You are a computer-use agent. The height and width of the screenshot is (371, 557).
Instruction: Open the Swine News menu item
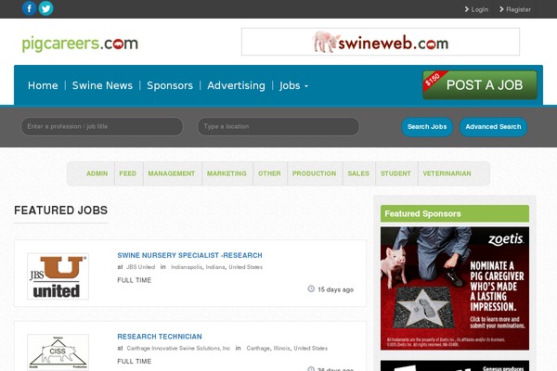click(102, 85)
